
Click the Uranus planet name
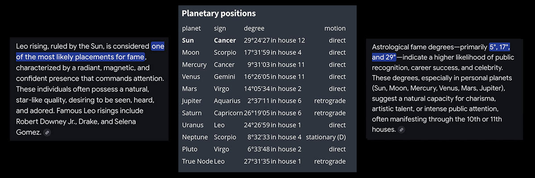pos(192,125)
